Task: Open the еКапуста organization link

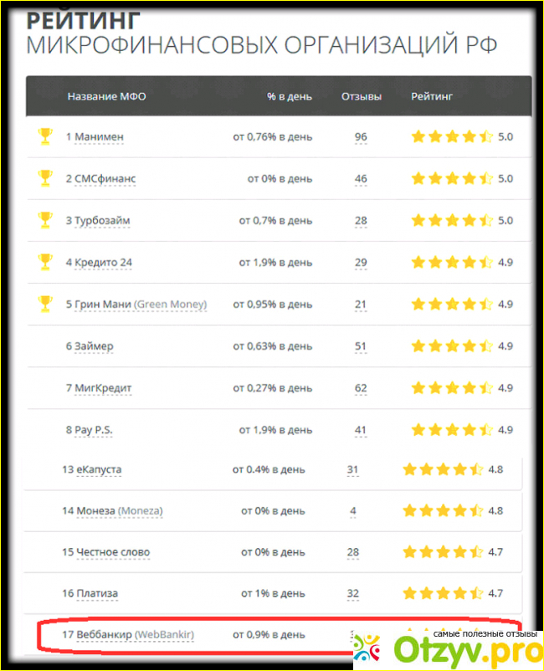Action: (97, 469)
